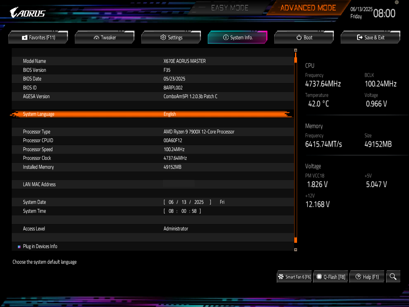Viewport: 409px width, 307px height.
Task: Open the magnifier search icon
Action: coord(393,277)
